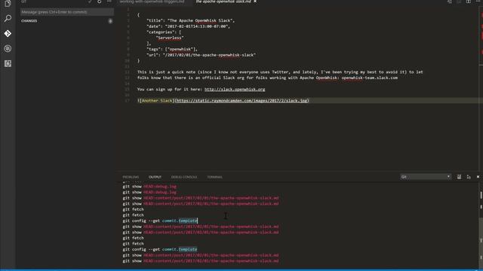Click the first "git fetch" output line
Image resolution: width=483 pixels, height=271 pixels.
pyautogui.click(x=133, y=209)
